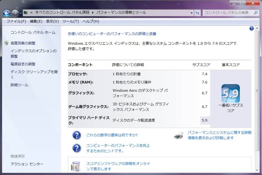Image resolution: width=262 pixels, height=175 pixels.
Task: Click すべてのコントロール パネル項目 breadcrumb
Action: 62,12
